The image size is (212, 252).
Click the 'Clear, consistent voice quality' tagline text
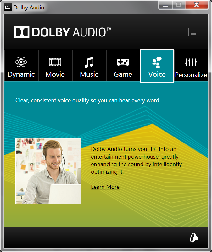tap(87, 100)
